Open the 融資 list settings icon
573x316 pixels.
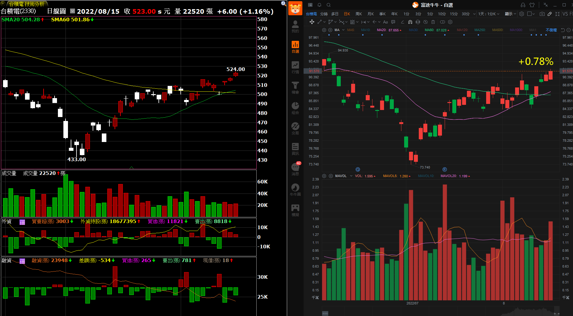(x=22, y=261)
